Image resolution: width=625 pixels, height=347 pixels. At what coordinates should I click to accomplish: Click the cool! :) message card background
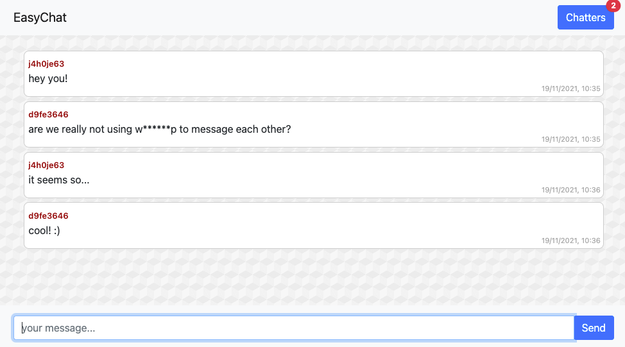pos(314,226)
